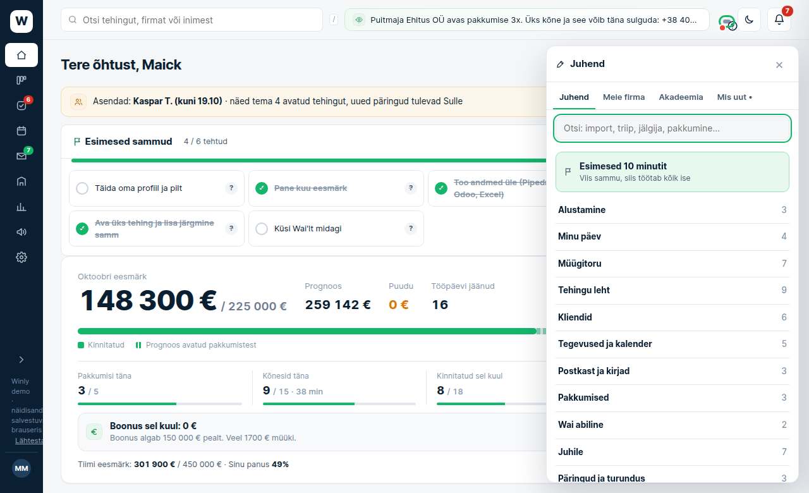This screenshot has width=809, height=493.
Task: Open the mailbox icon with badge 7
Action: click(21, 156)
